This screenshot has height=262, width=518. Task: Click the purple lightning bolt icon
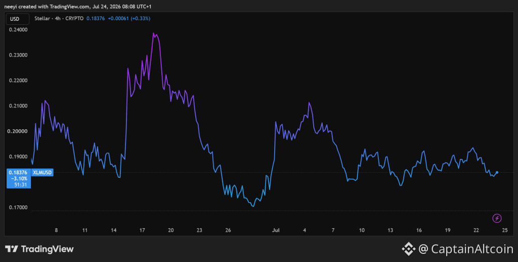(497, 218)
